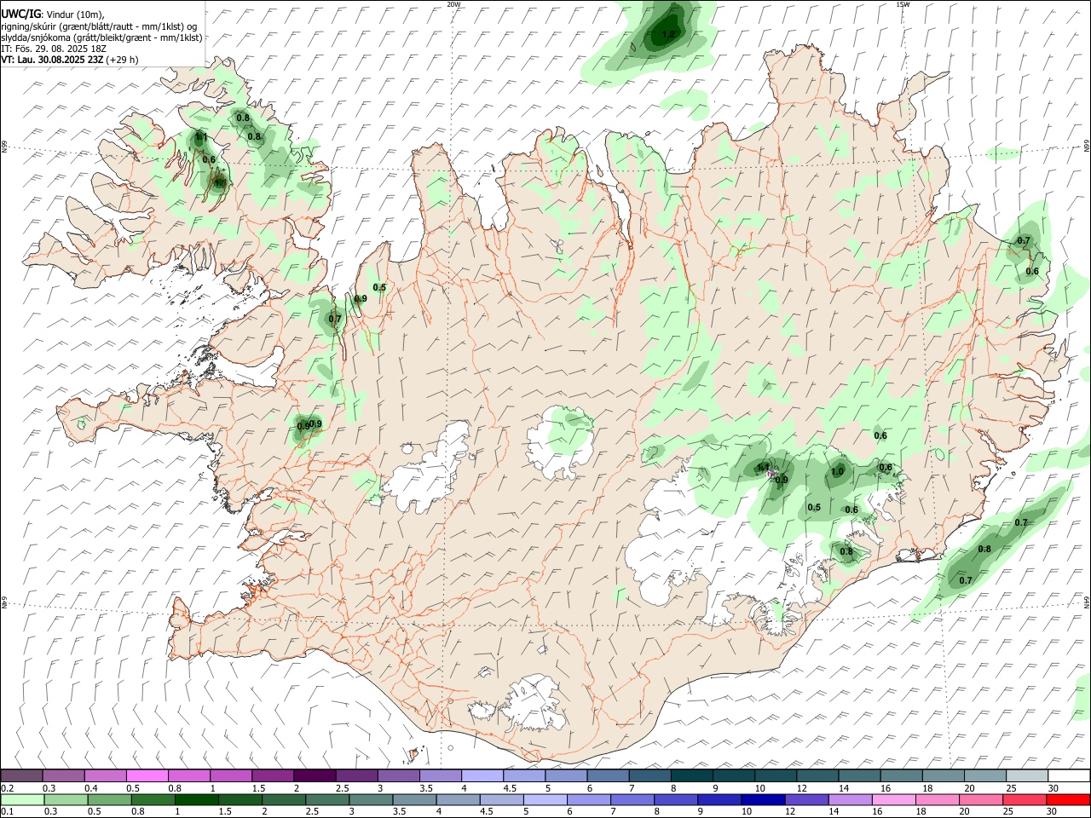Click the 1.2 precipitation value north of Iceland
The height and width of the screenshot is (818, 1091).
coord(669,35)
